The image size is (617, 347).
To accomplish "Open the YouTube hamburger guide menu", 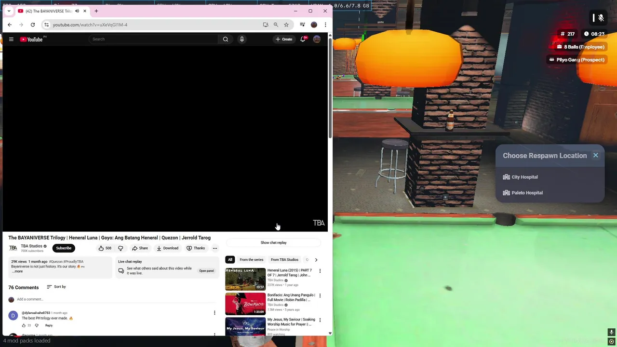I will pos(11,39).
